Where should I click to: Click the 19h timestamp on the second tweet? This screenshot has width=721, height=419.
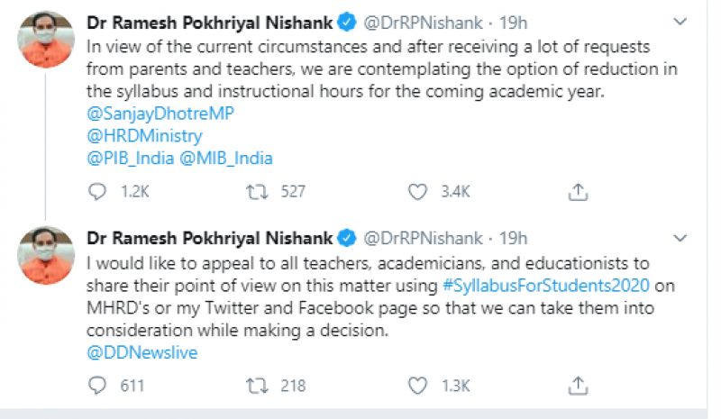[514, 238]
